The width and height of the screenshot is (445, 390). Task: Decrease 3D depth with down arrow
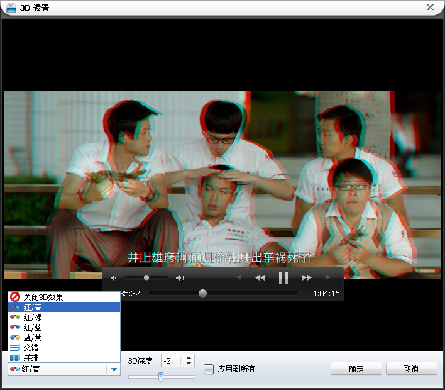(x=189, y=364)
